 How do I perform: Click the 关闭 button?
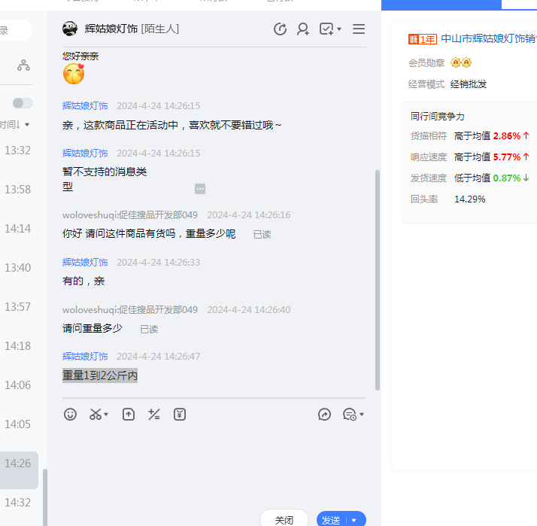284,520
